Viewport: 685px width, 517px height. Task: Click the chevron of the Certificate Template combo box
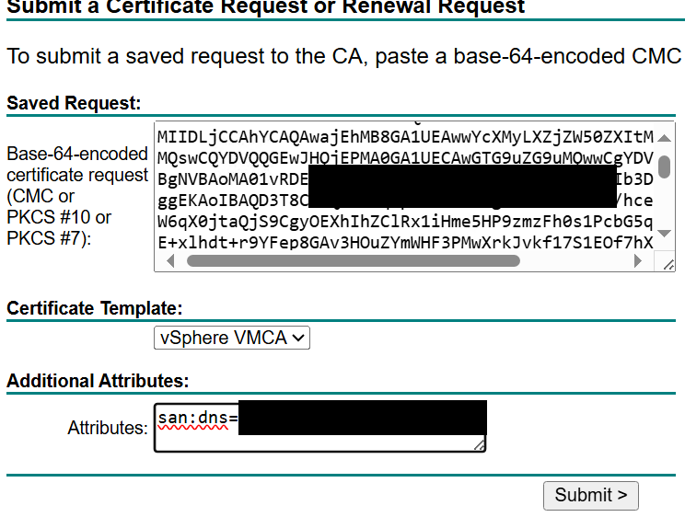(x=298, y=338)
